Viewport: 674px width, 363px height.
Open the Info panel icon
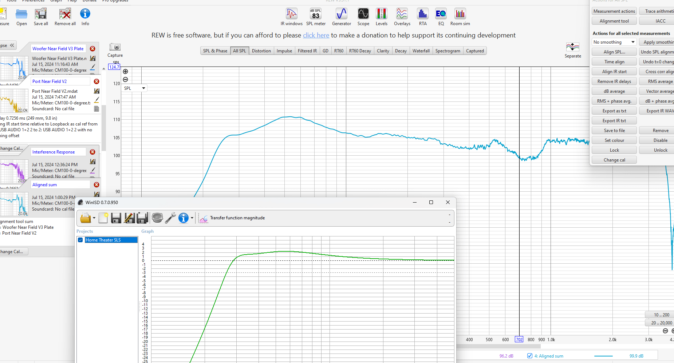[85, 17]
